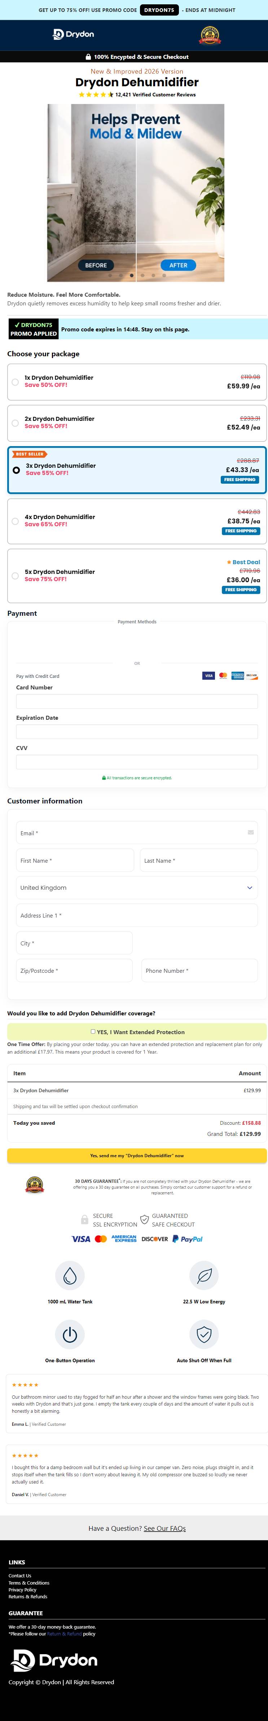
Task: Select the 3x Drydon Dehumidifier best seller package
Action: click(137, 470)
